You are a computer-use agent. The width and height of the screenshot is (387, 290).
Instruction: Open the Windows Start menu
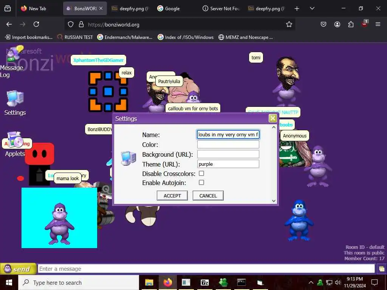[x=9, y=282]
